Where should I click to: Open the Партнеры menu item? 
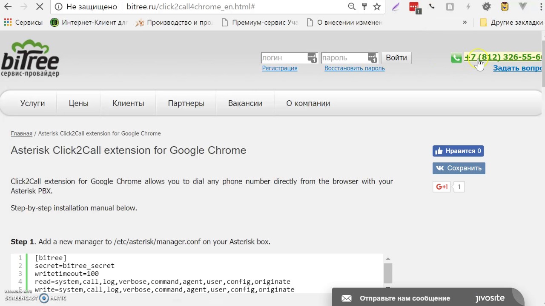pos(186,103)
